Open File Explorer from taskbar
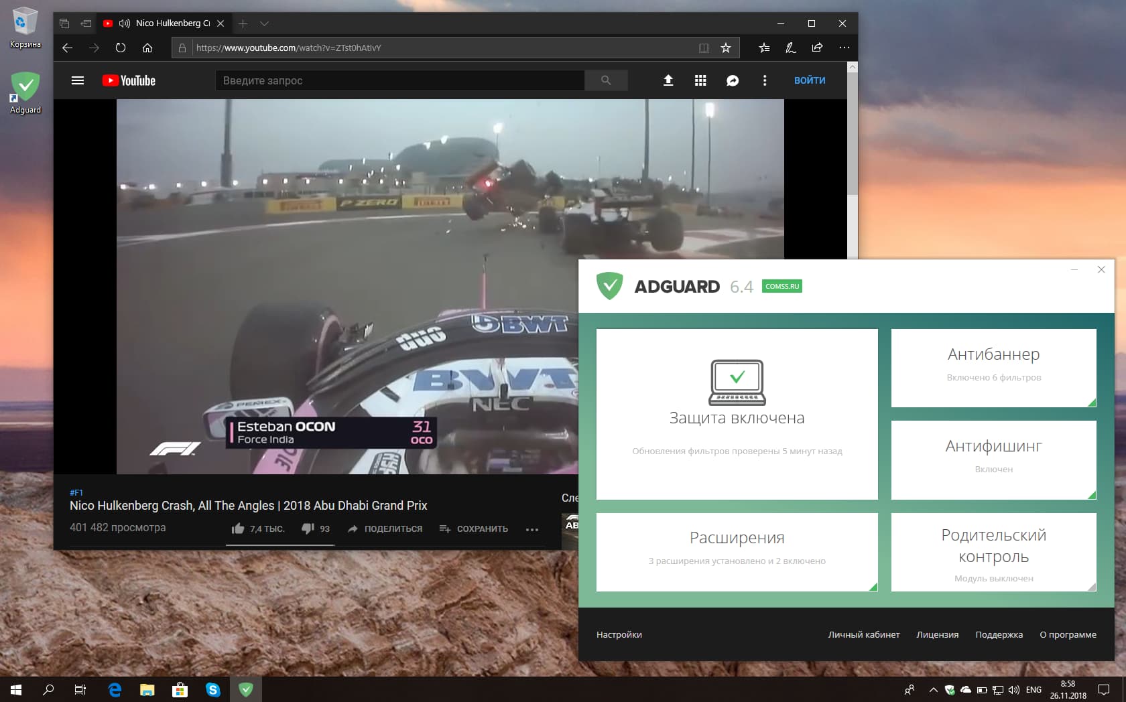1126x702 pixels. [x=147, y=689]
